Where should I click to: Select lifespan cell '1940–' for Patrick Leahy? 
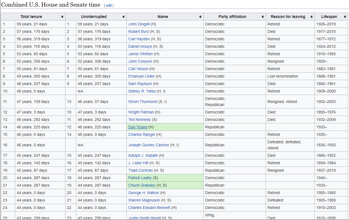click(x=331, y=178)
